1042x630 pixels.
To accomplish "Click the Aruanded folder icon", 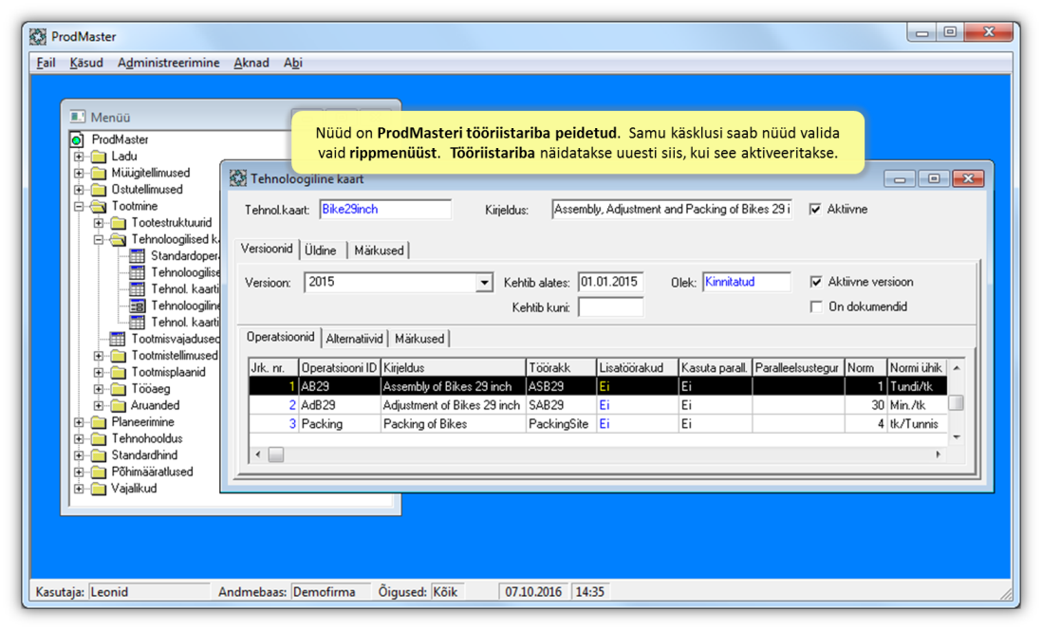I will coord(119,405).
